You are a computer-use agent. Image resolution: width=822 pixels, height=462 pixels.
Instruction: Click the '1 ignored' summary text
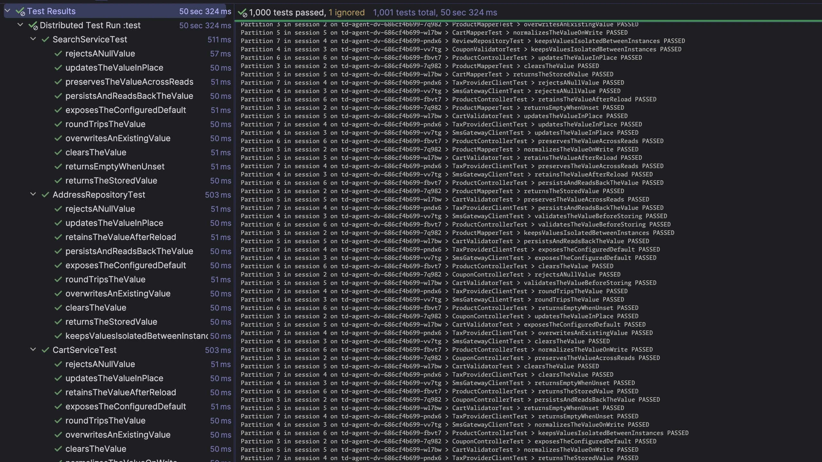346,13
